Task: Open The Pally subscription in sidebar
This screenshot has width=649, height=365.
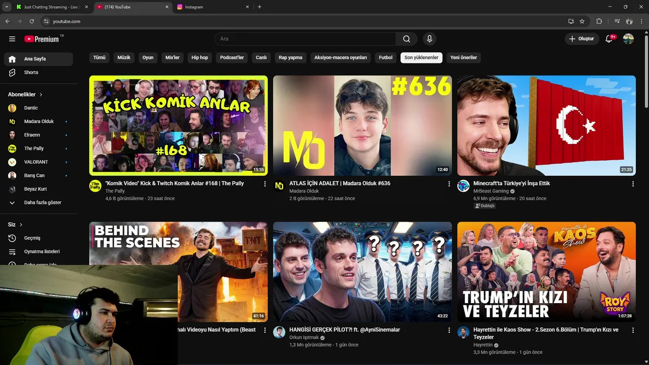Action: pyautogui.click(x=39, y=149)
